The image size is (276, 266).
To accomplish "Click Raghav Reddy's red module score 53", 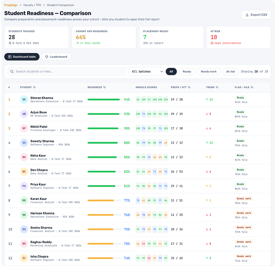I will pyautogui.click(x=143, y=244).
